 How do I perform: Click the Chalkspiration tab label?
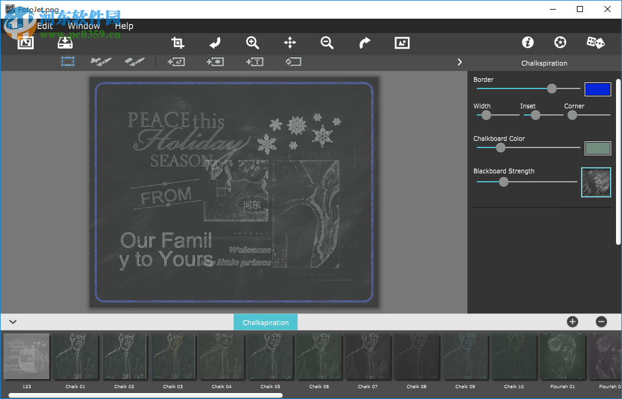click(265, 322)
